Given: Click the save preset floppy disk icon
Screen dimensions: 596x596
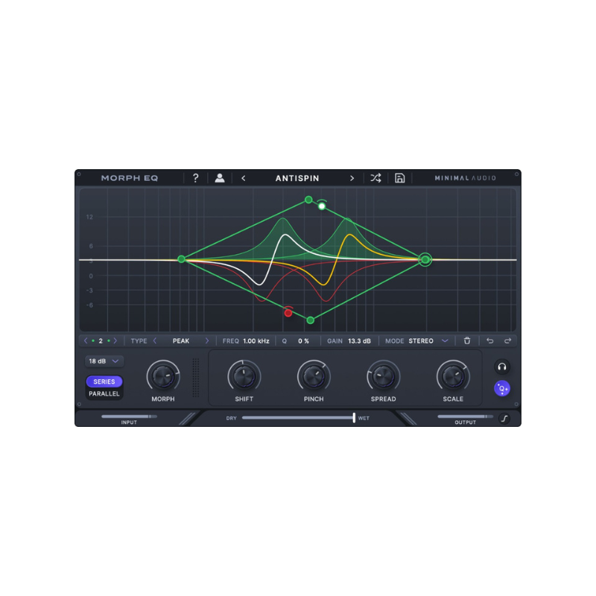Looking at the screenshot, I should point(400,178).
